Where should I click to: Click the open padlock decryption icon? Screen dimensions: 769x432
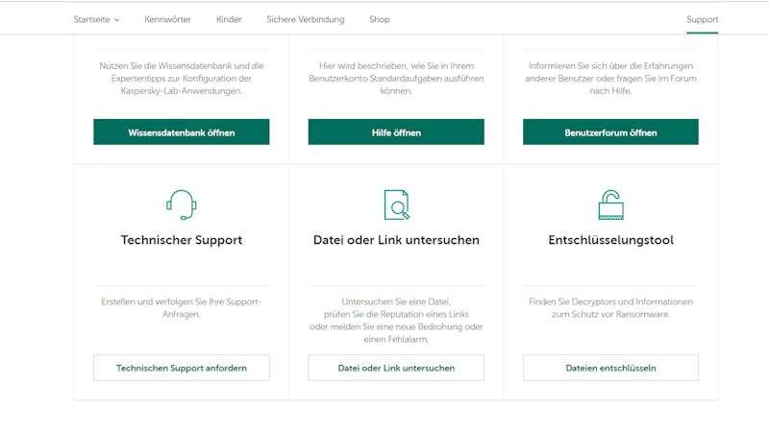coord(610,204)
